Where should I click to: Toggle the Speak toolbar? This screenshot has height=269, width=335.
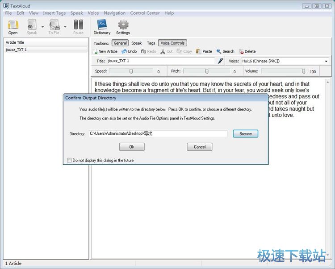137,43
